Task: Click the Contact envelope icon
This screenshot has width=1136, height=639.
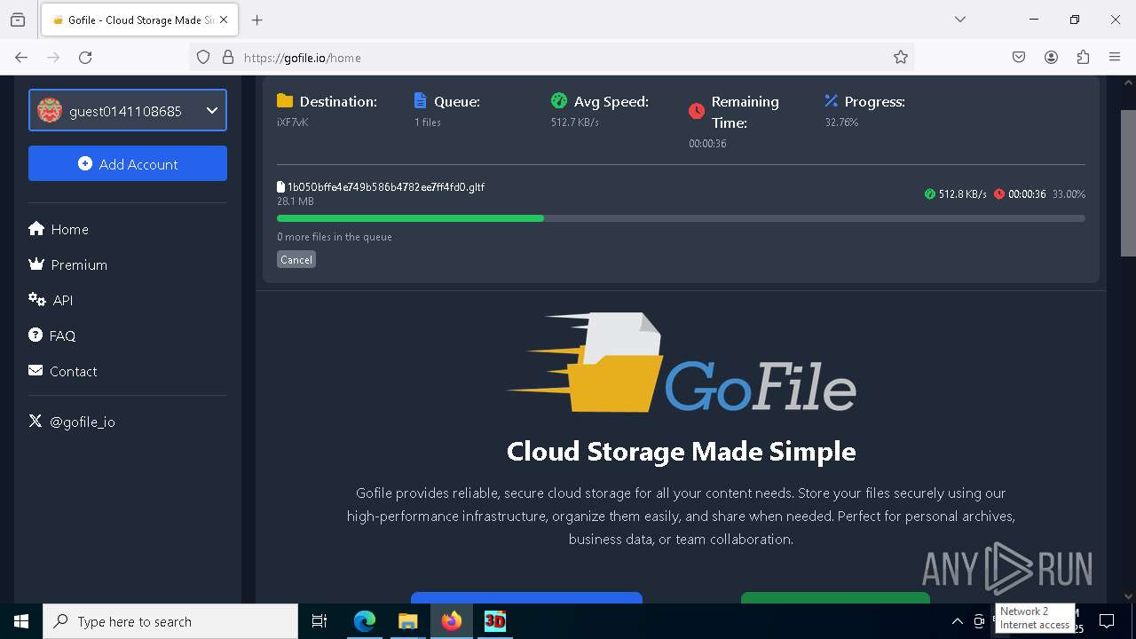Action: [35, 370]
